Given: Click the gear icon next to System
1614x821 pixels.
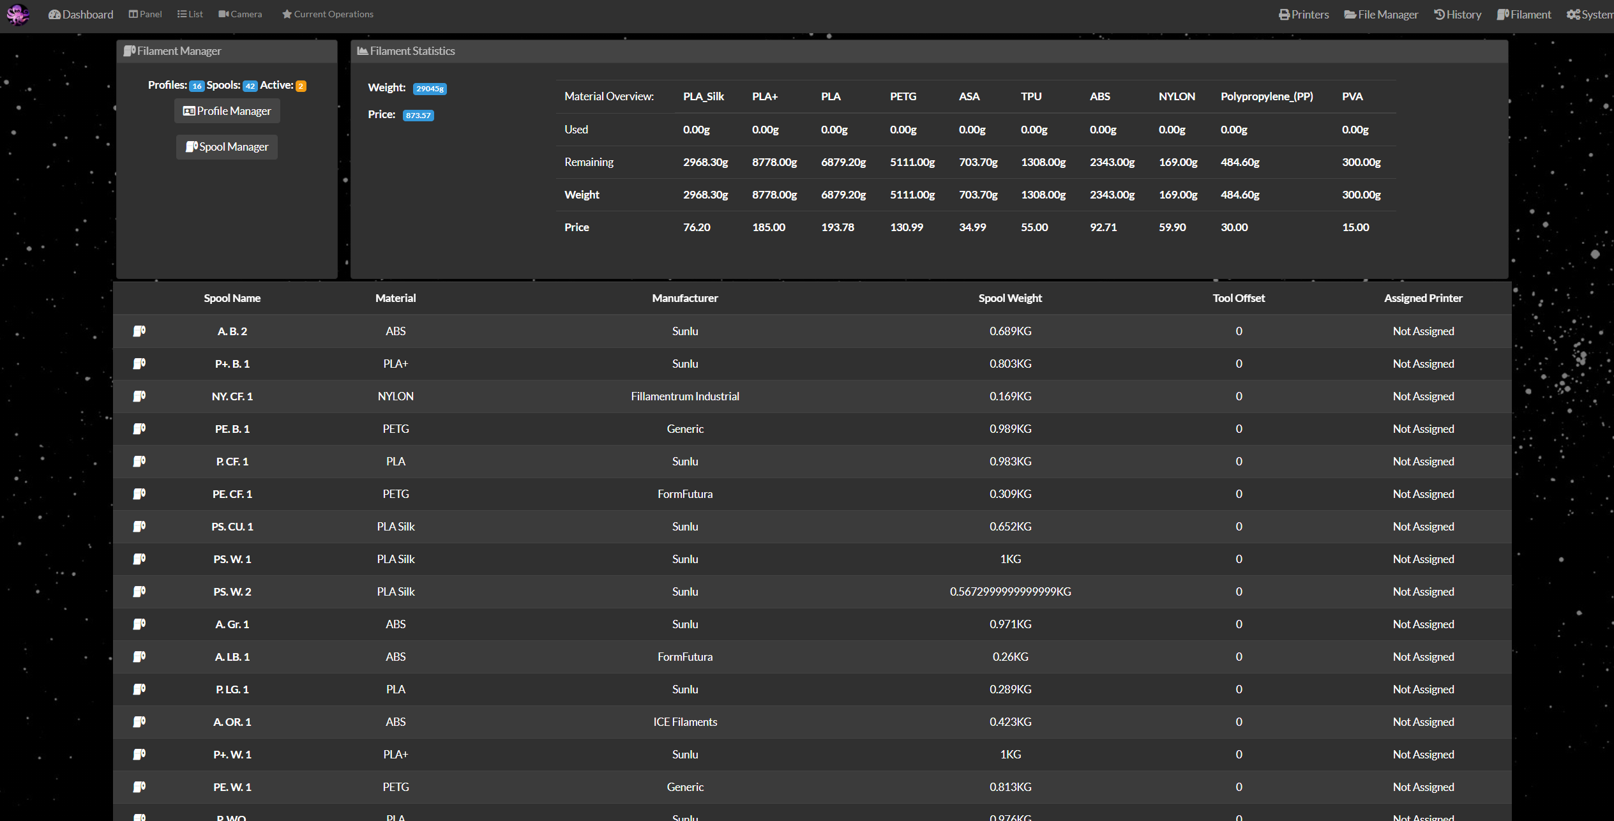Looking at the screenshot, I should [1572, 13].
